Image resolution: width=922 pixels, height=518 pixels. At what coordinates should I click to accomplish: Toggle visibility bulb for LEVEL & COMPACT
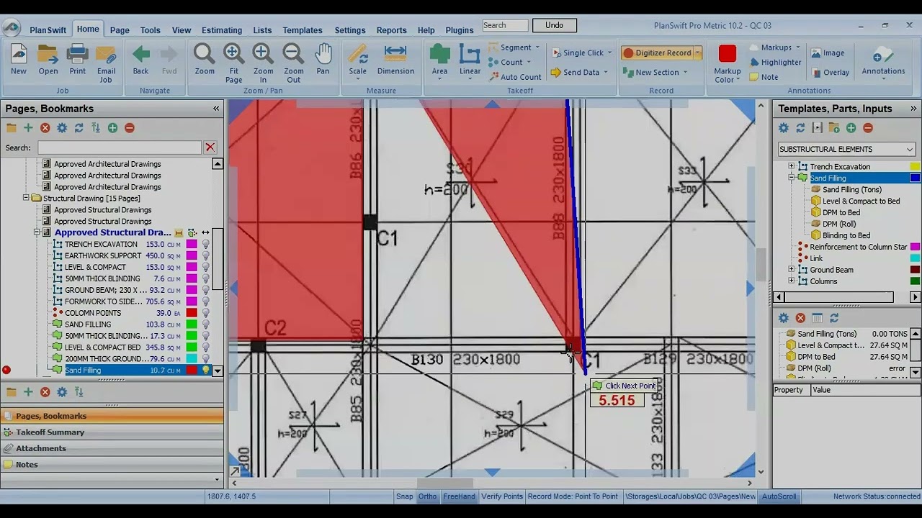click(x=205, y=268)
